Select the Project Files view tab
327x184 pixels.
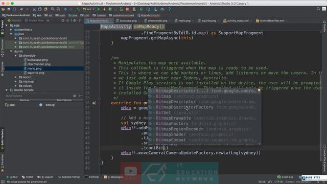tap(34, 20)
